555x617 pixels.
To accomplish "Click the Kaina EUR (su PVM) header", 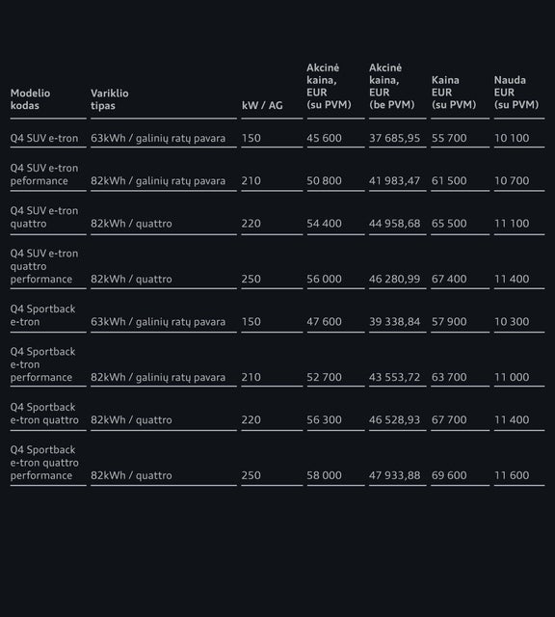I will click(x=454, y=93).
